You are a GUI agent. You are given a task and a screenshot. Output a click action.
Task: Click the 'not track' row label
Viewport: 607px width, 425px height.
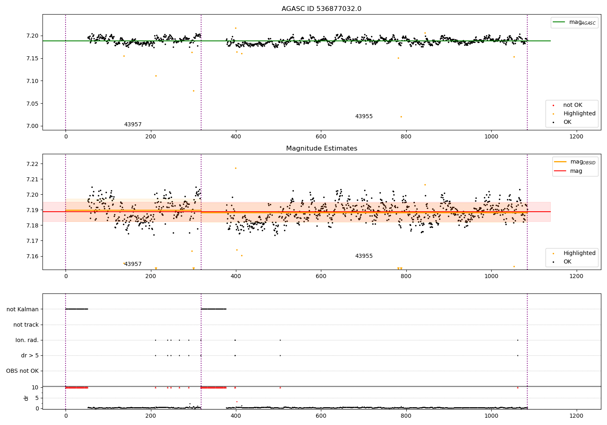pyautogui.click(x=26, y=325)
